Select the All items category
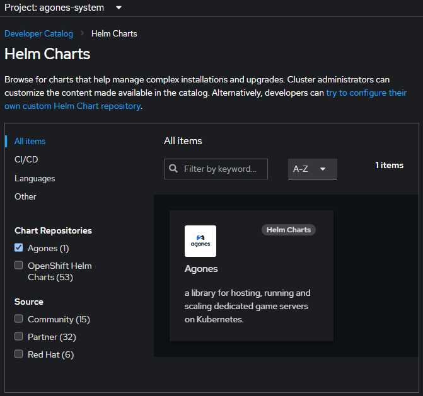The height and width of the screenshot is (396, 423). click(30, 141)
